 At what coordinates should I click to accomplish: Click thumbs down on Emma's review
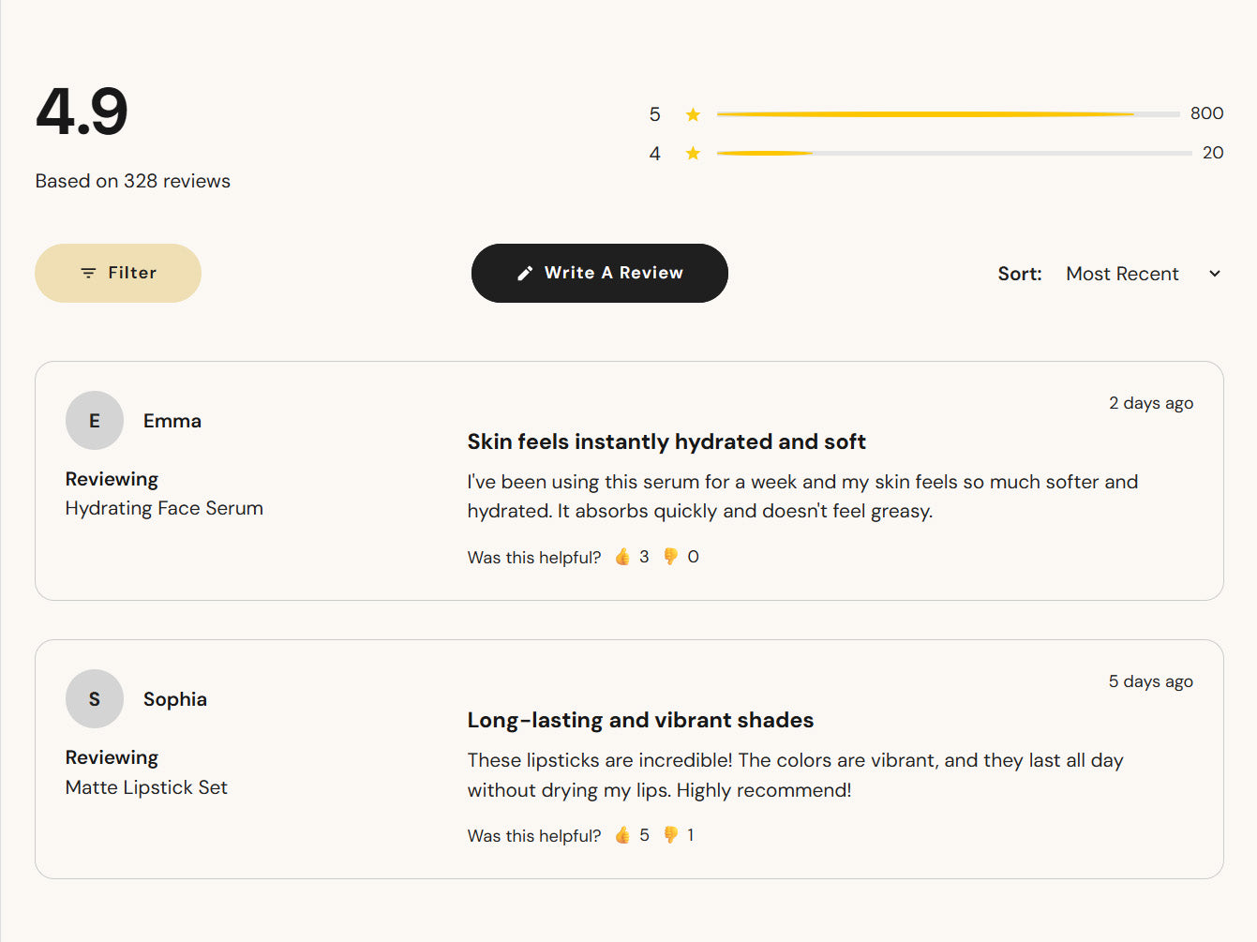click(670, 557)
